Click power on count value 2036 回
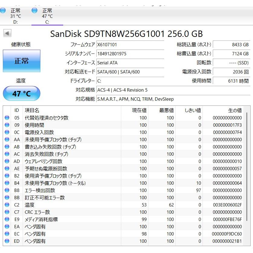 coord(232,72)
